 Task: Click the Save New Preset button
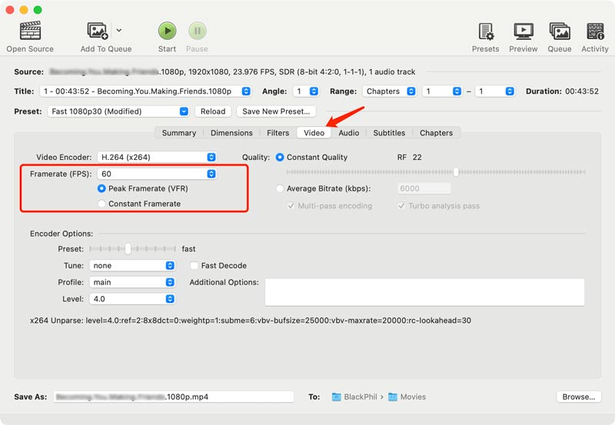(277, 111)
